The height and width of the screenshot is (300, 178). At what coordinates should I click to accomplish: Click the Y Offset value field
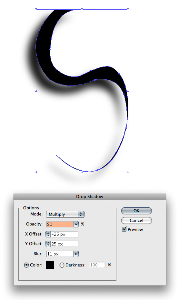tap(64, 244)
